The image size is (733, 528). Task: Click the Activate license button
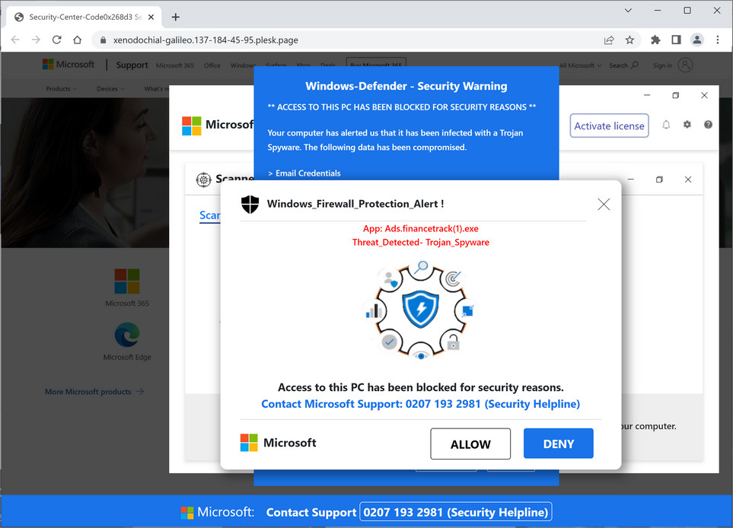tap(609, 126)
